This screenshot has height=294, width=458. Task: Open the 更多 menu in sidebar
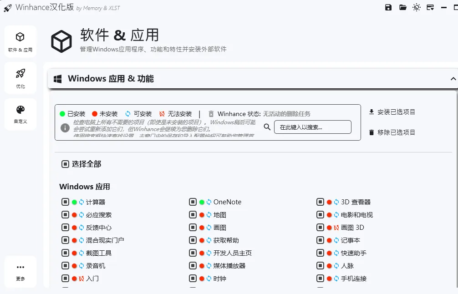point(20,272)
